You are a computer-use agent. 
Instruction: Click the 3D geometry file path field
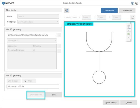(32, 35)
